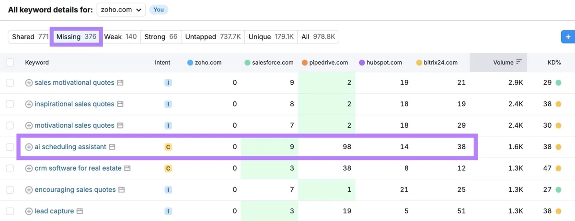Open SERP icon beside 'ai scheduling assistant'
Screen dimensions: 575x221
tap(112, 147)
